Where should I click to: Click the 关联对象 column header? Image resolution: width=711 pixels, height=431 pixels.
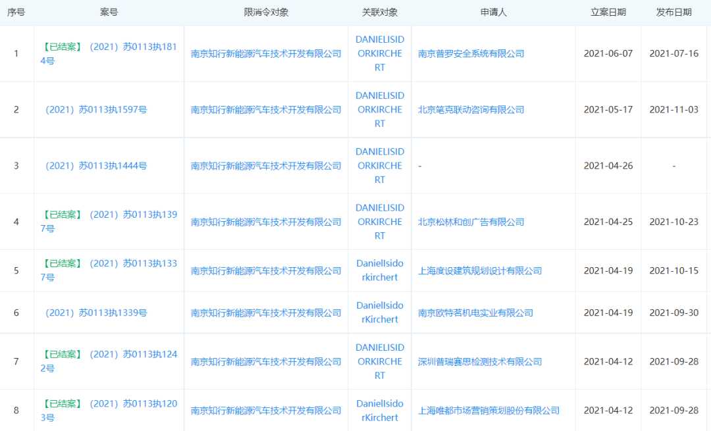[x=380, y=13]
